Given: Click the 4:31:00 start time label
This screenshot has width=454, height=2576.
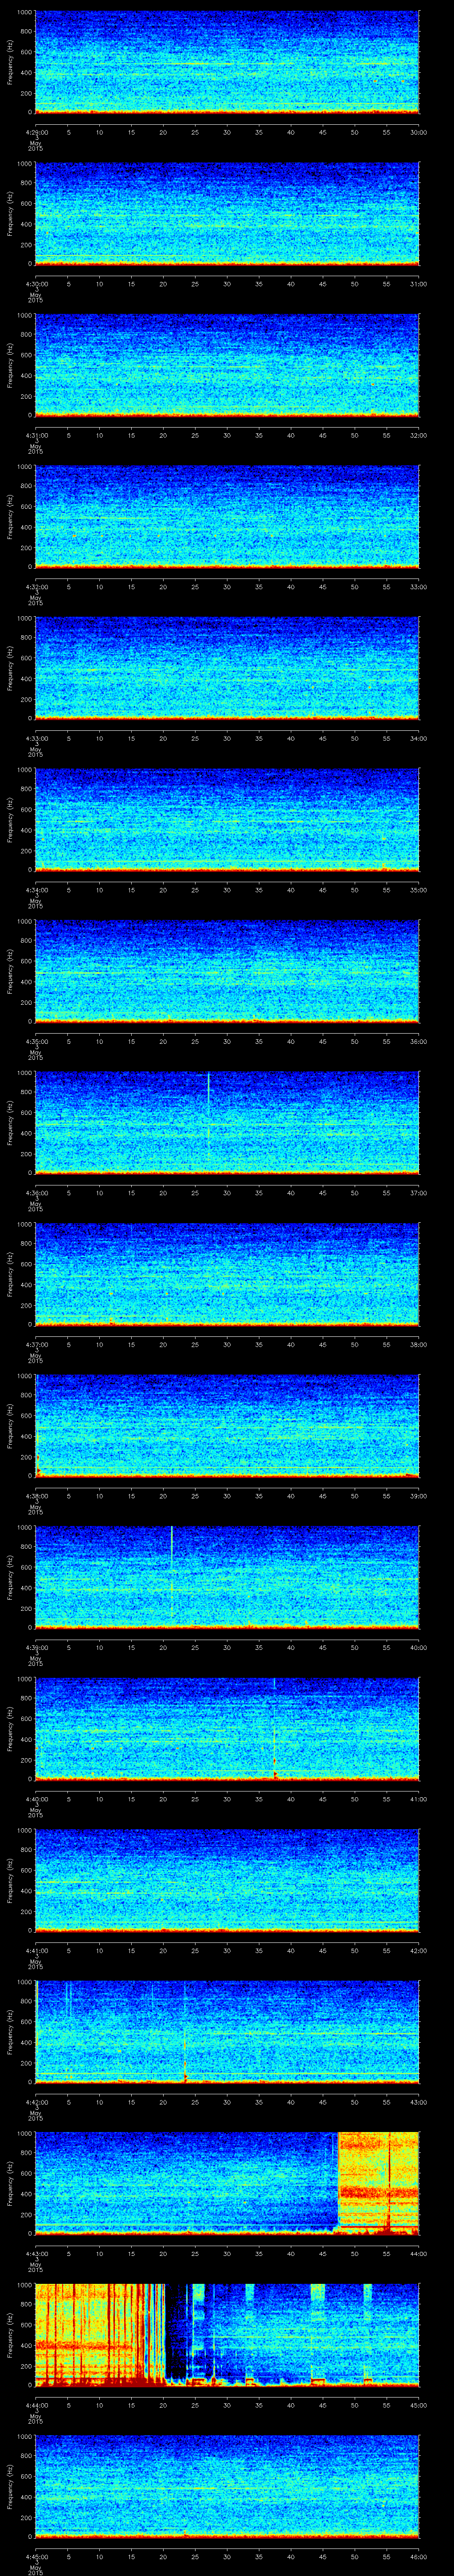Looking at the screenshot, I should tap(36, 435).
